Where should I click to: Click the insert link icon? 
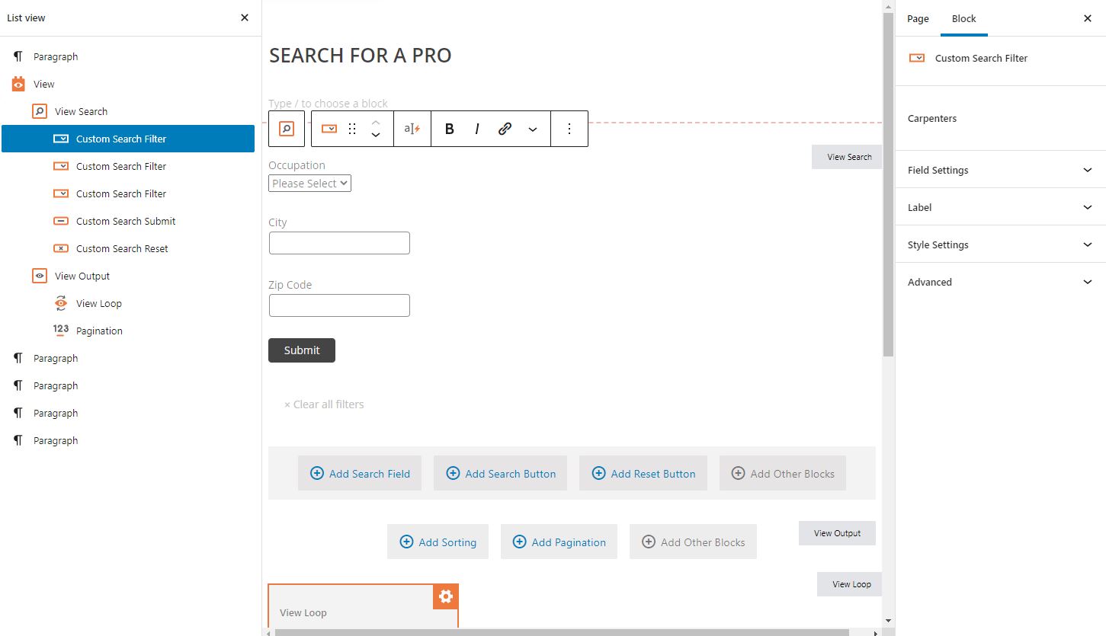coord(505,129)
